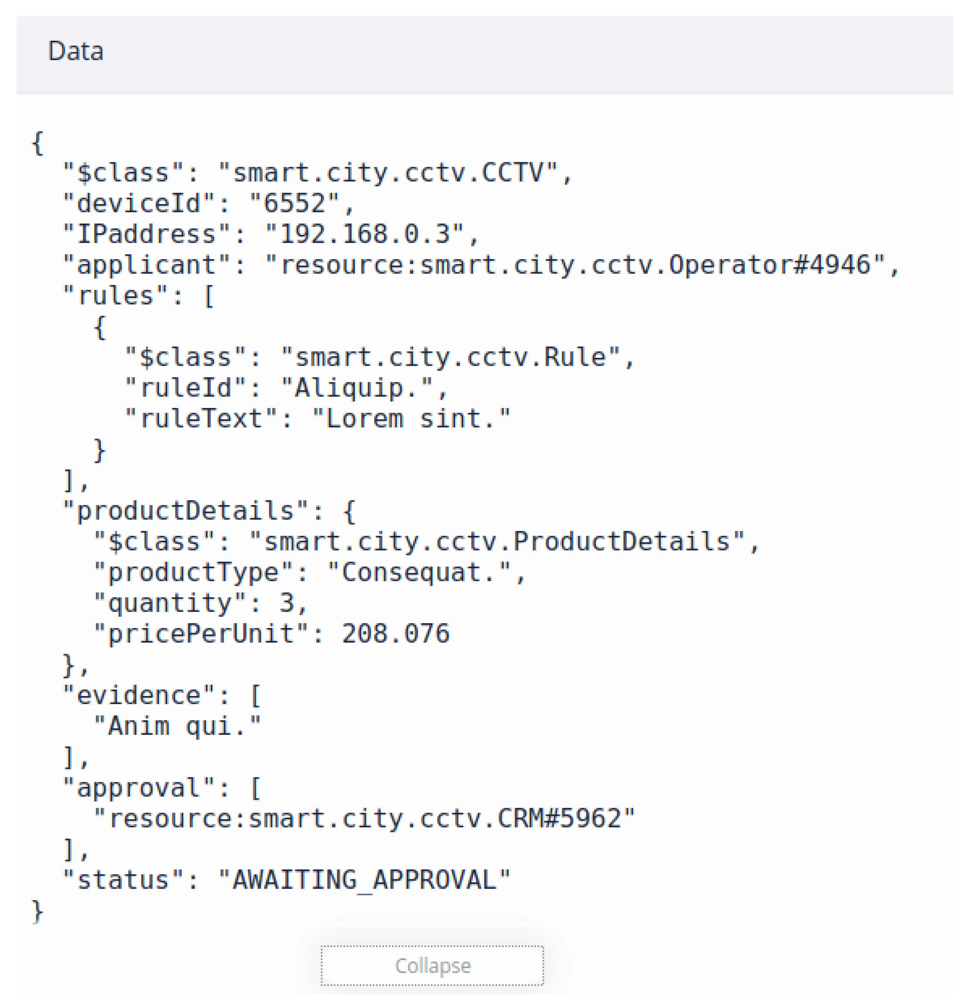Click the status value AWAITING_APPROVAL
The height and width of the screenshot is (1002, 970).
pyautogui.click(x=365, y=880)
